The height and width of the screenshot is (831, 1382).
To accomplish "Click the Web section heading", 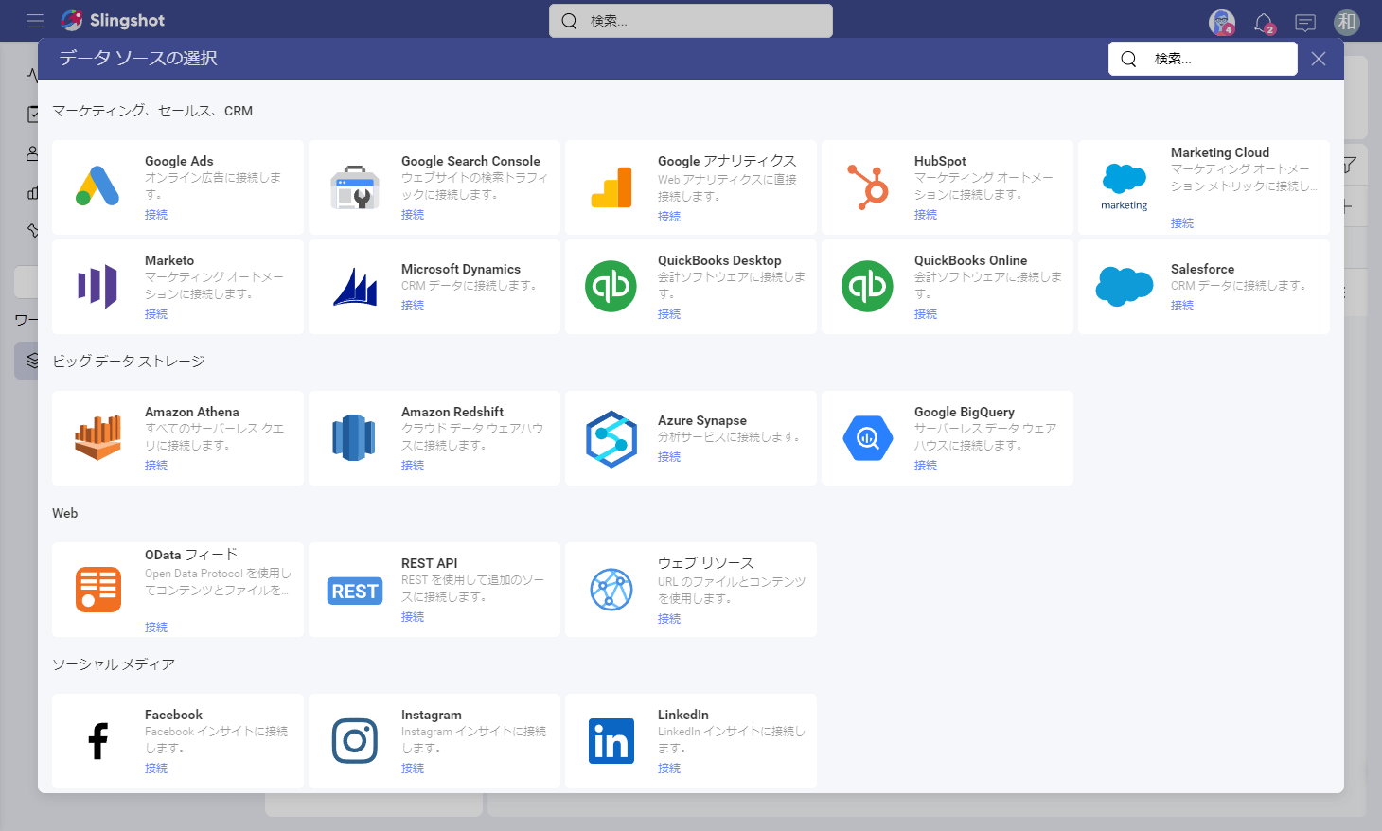I will tap(65, 513).
